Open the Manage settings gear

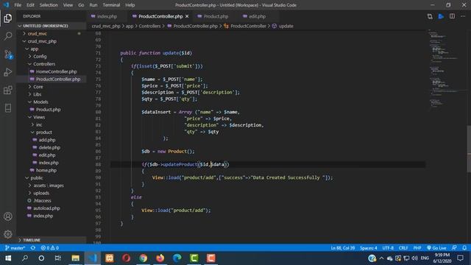pos(8,234)
